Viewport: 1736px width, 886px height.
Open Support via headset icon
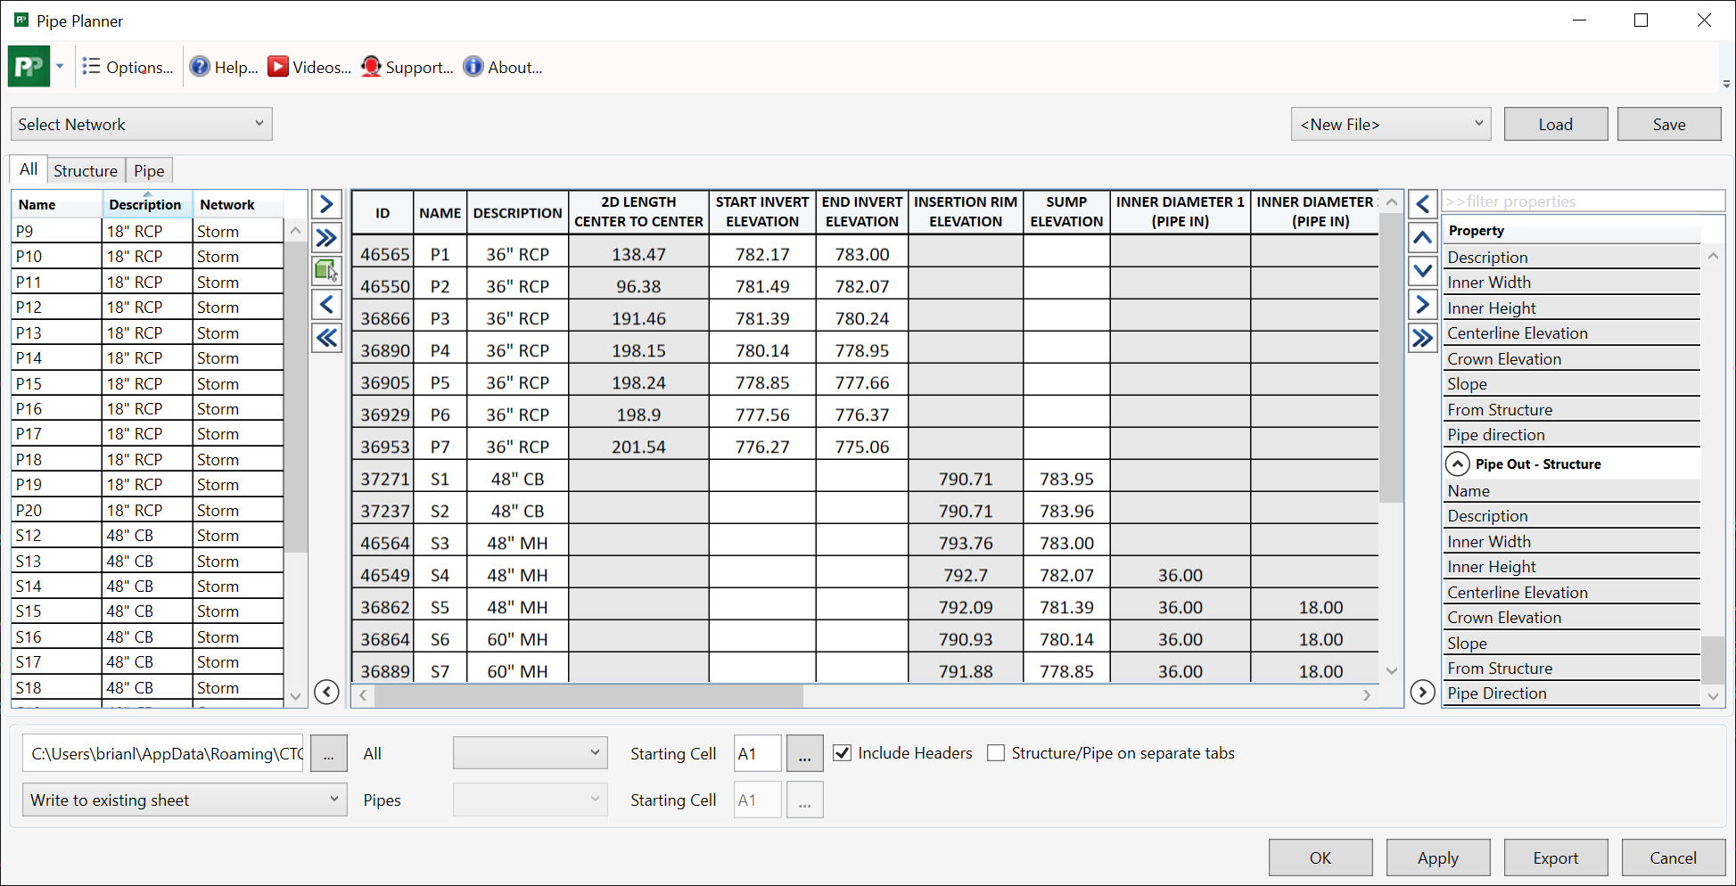tap(371, 67)
